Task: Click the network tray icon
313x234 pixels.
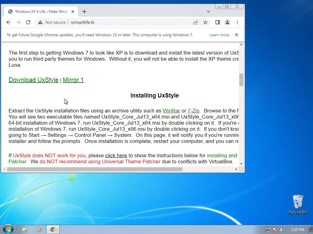Action: (x=267, y=230)
